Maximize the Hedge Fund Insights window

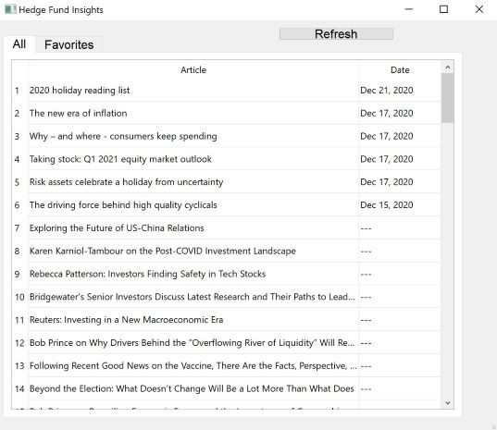[443, 9]
